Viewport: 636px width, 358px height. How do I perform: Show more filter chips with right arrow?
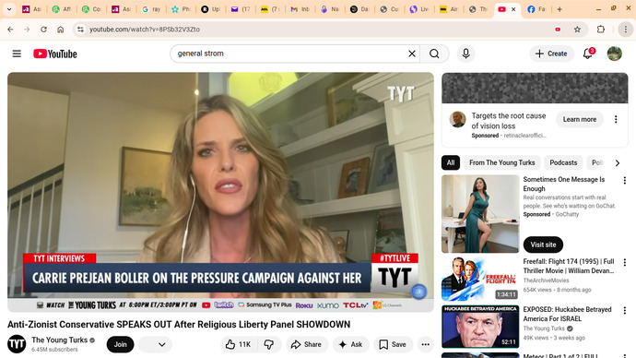[x=618, y=162]
